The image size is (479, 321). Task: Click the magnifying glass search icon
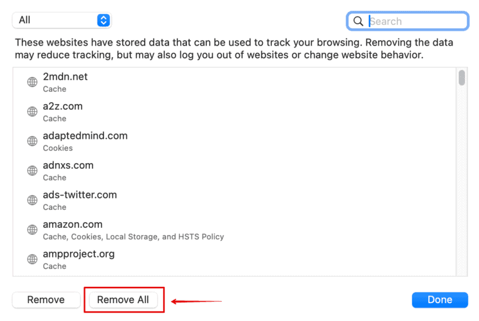[x=359, y=21]
